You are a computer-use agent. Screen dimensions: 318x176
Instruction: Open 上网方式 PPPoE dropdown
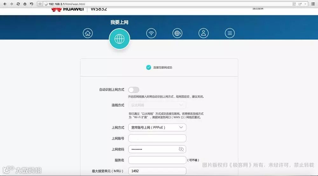point(157,128)
